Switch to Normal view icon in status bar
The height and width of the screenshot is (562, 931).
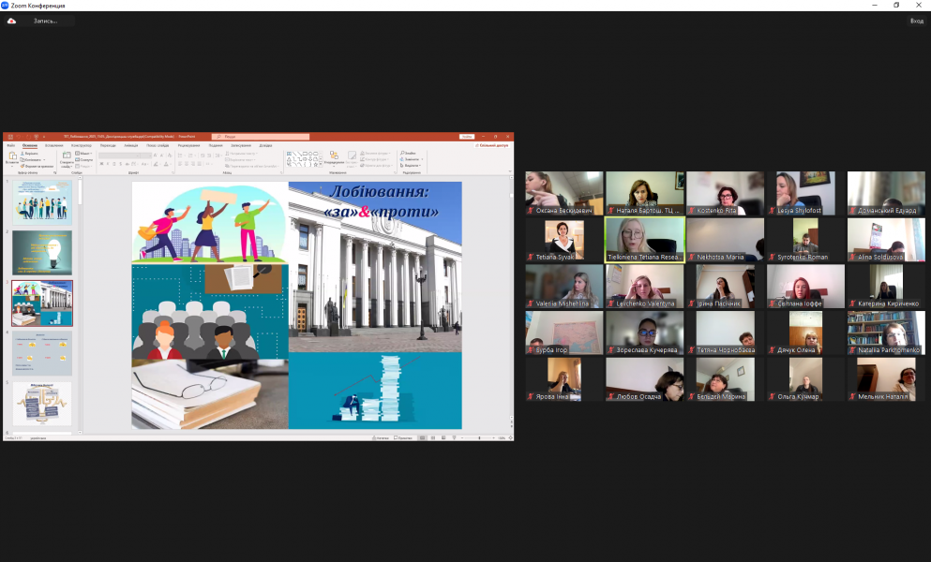(x=422, y=437)
